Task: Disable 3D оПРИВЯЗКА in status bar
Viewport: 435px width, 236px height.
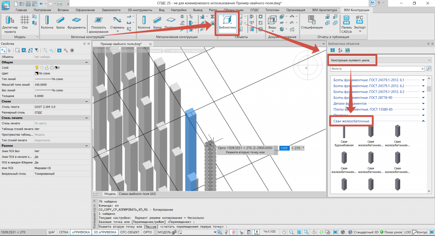Action: 105,232
